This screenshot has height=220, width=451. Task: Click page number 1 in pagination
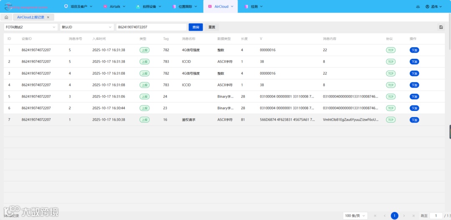394,216
